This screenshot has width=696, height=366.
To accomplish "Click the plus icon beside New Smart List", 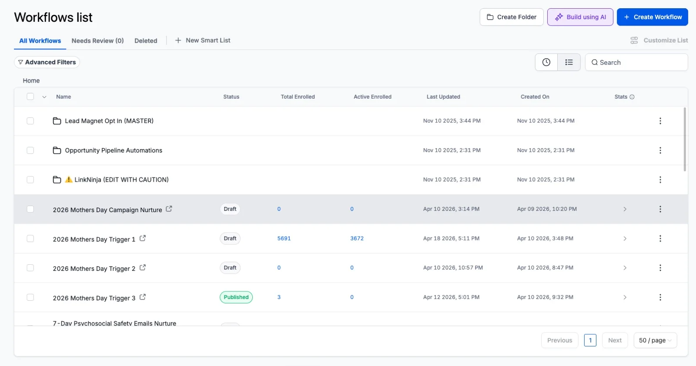I will (178, 40).
